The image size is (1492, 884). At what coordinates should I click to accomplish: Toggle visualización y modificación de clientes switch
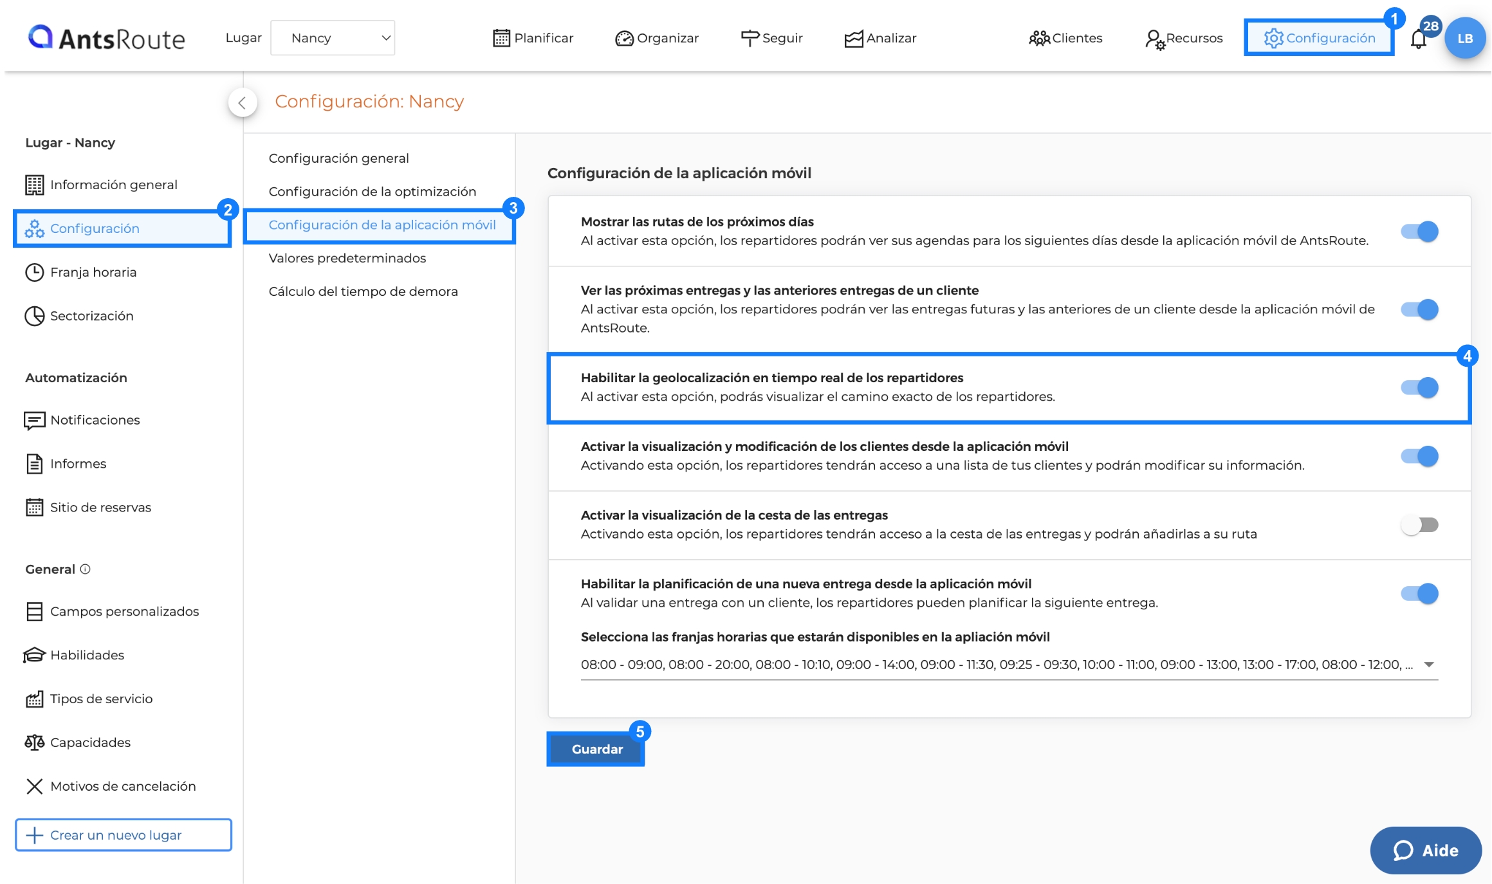tap(1419, 456)
